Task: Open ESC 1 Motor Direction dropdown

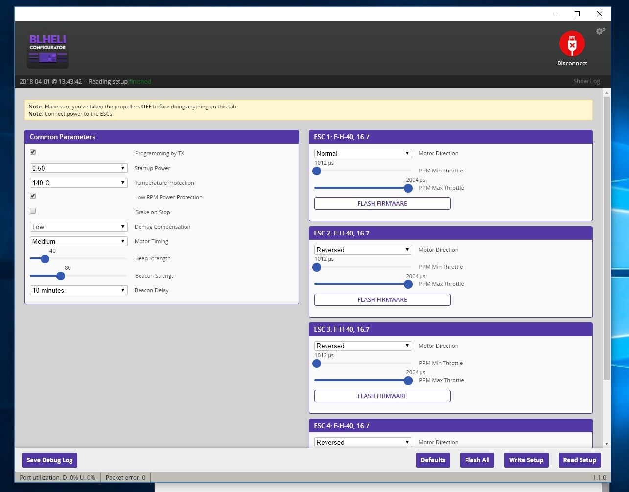Action: (x=363, y=153)
